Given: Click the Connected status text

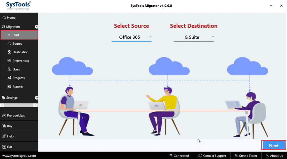Looking at the screenshot, I should click(x=181, y=156).
